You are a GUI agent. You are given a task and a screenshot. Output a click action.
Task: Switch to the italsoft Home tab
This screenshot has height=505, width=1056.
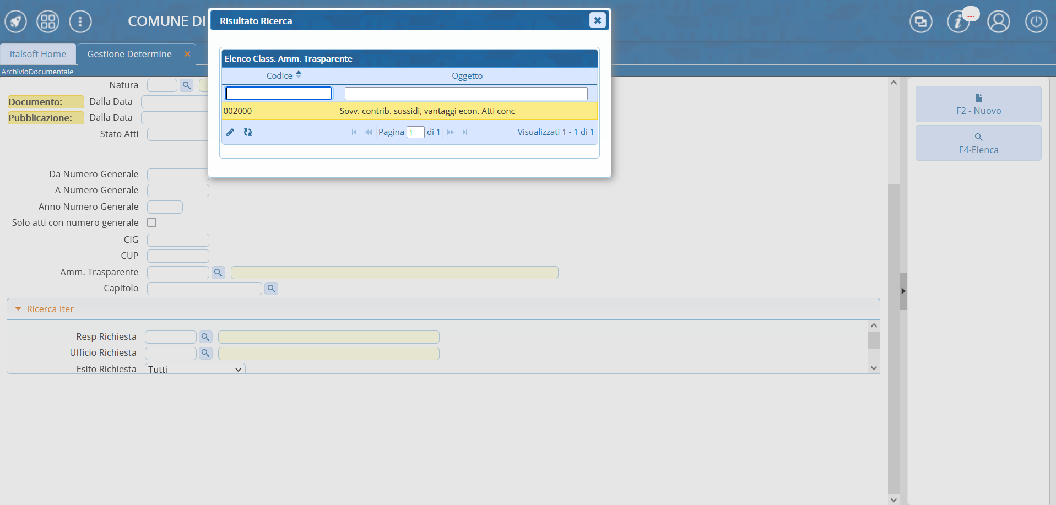tap(38, 54)
